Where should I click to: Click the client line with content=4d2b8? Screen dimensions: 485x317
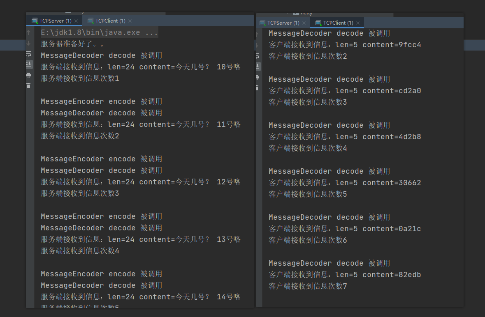tap(345, 137)
